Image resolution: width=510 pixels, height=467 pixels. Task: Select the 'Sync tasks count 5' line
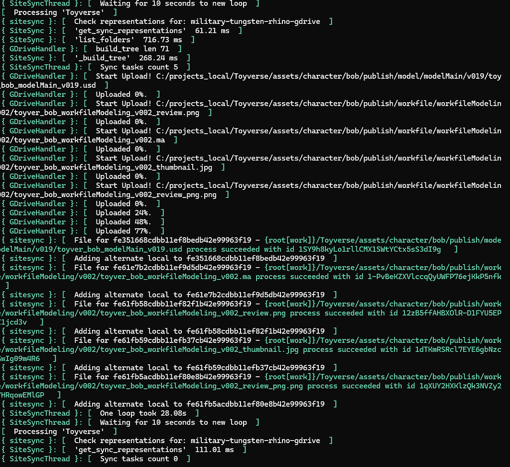(x=139, y=67)
